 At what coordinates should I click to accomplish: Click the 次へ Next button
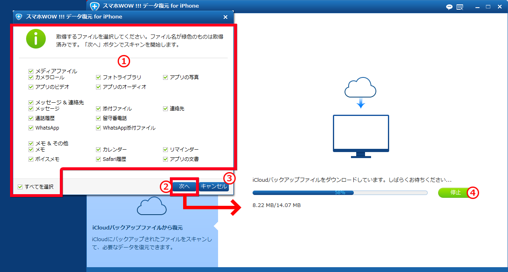point(184,186)
